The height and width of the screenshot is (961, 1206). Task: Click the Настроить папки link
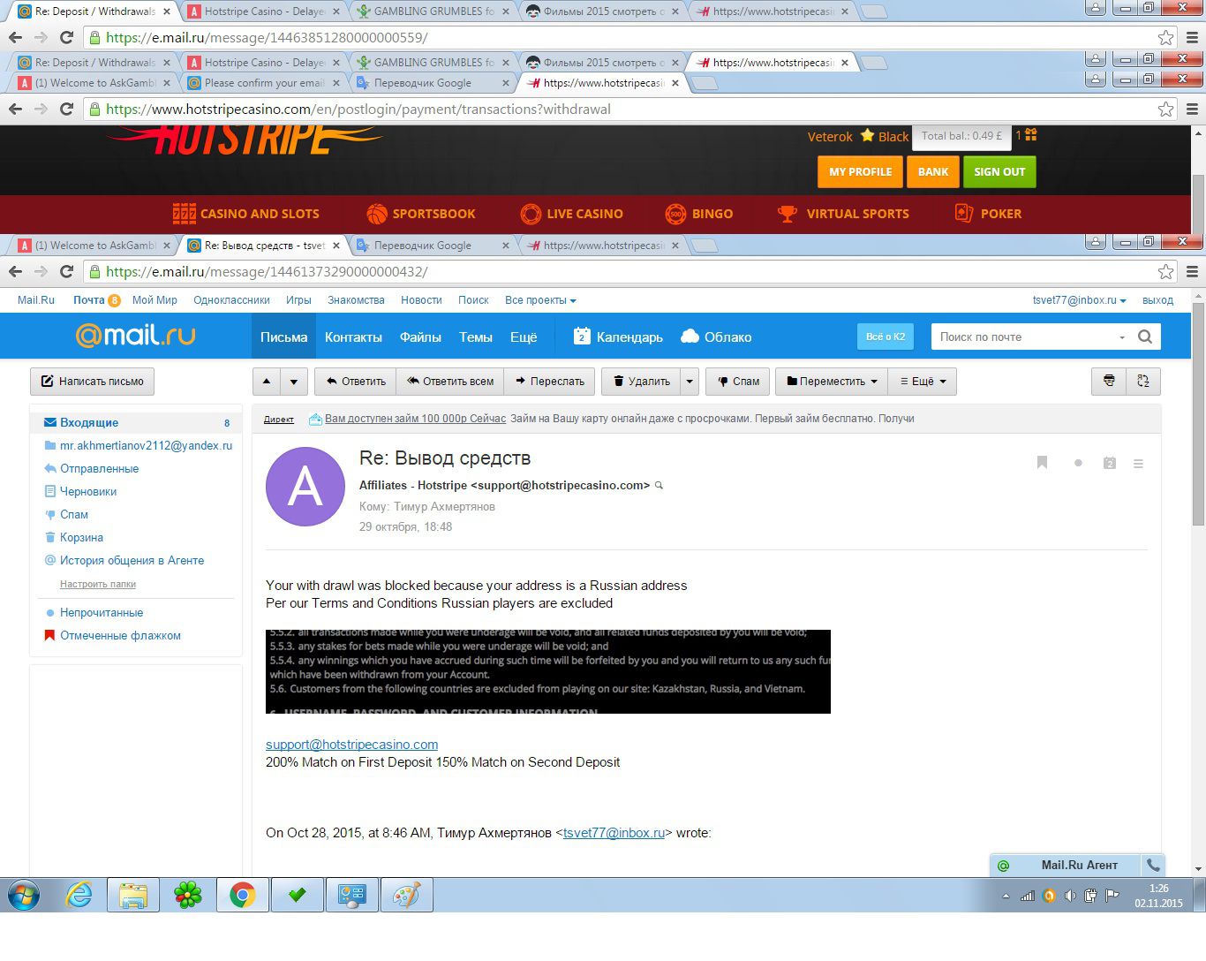pyautogui.click(x=98, y=584)
